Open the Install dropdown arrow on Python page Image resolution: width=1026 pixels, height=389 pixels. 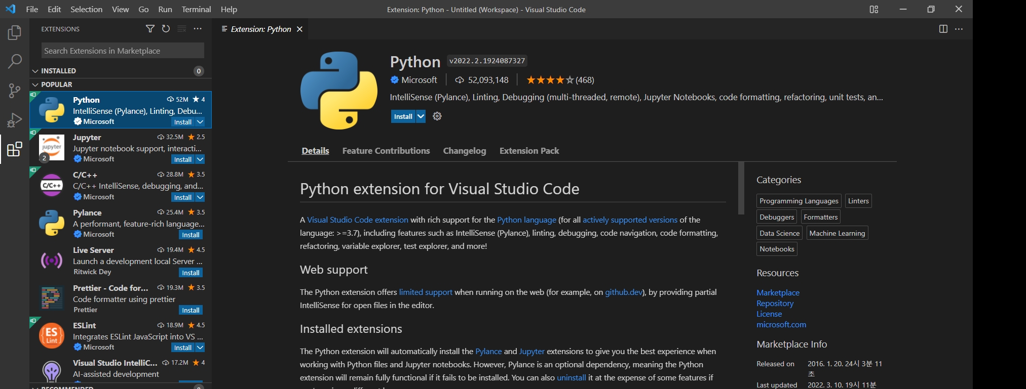coord(421,116)
